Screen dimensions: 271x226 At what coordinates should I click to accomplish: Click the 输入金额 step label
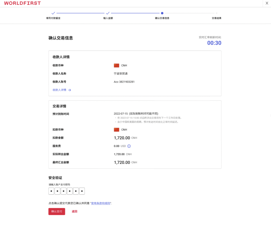click(x=108, y=18)
